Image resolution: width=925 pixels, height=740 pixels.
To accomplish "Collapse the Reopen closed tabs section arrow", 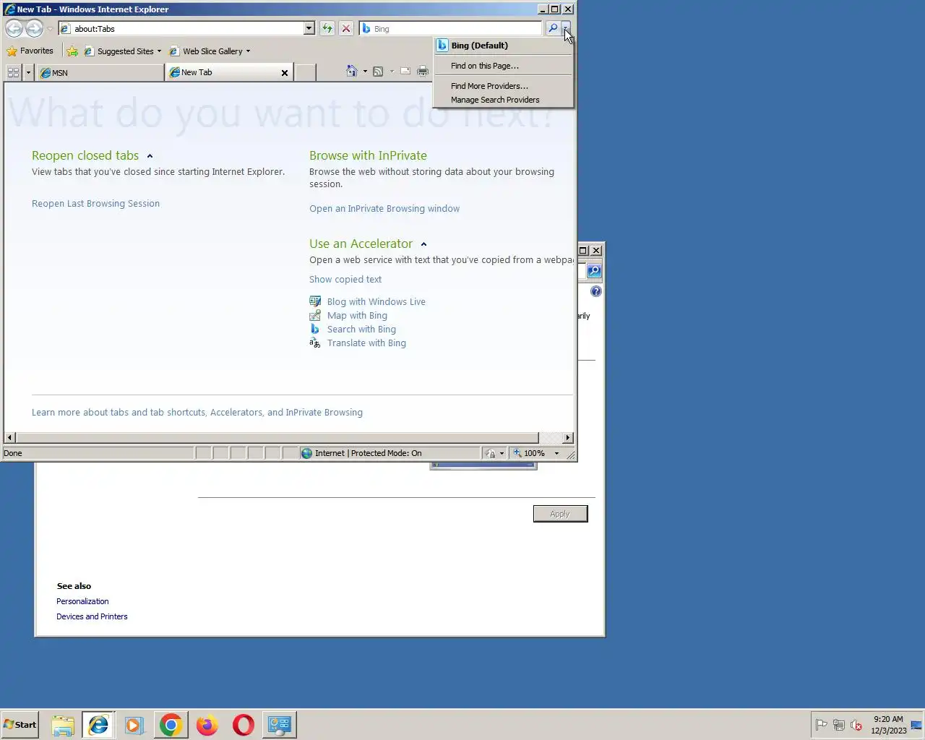I will point(150,156).
